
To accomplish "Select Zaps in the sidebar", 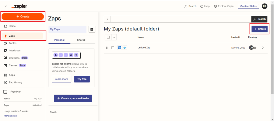I will click(x=23, y=36).
